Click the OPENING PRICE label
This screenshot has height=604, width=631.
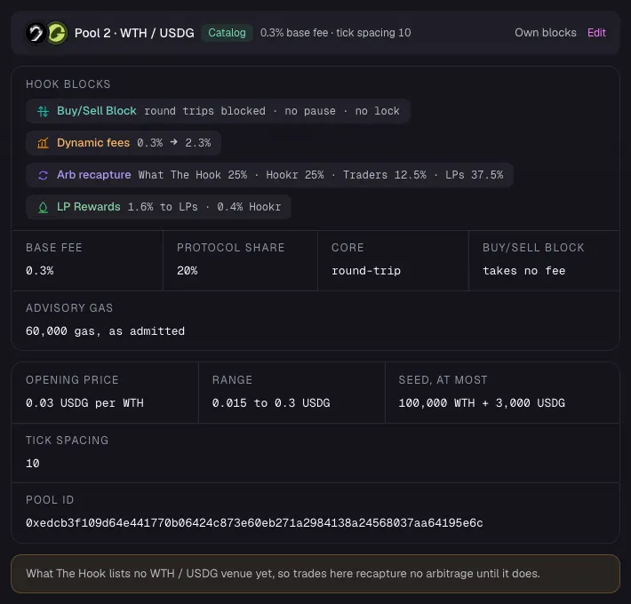(73, 380)
